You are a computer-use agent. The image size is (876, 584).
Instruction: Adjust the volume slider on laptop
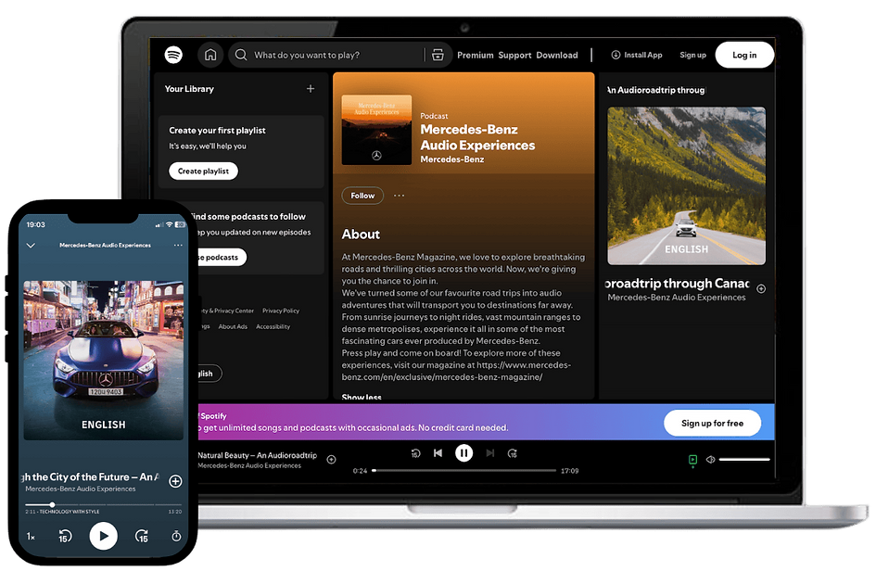tap(744, 460)
